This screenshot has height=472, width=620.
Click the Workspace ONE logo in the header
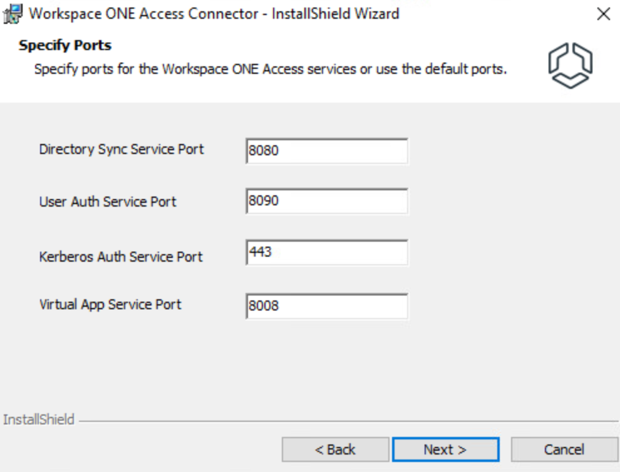tap(570, 65)
